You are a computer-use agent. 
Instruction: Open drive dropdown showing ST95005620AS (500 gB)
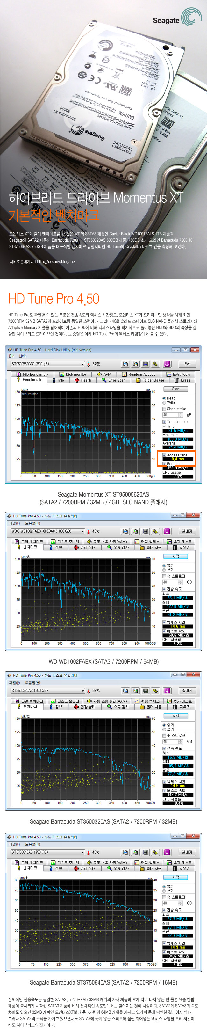pos(48,364)
